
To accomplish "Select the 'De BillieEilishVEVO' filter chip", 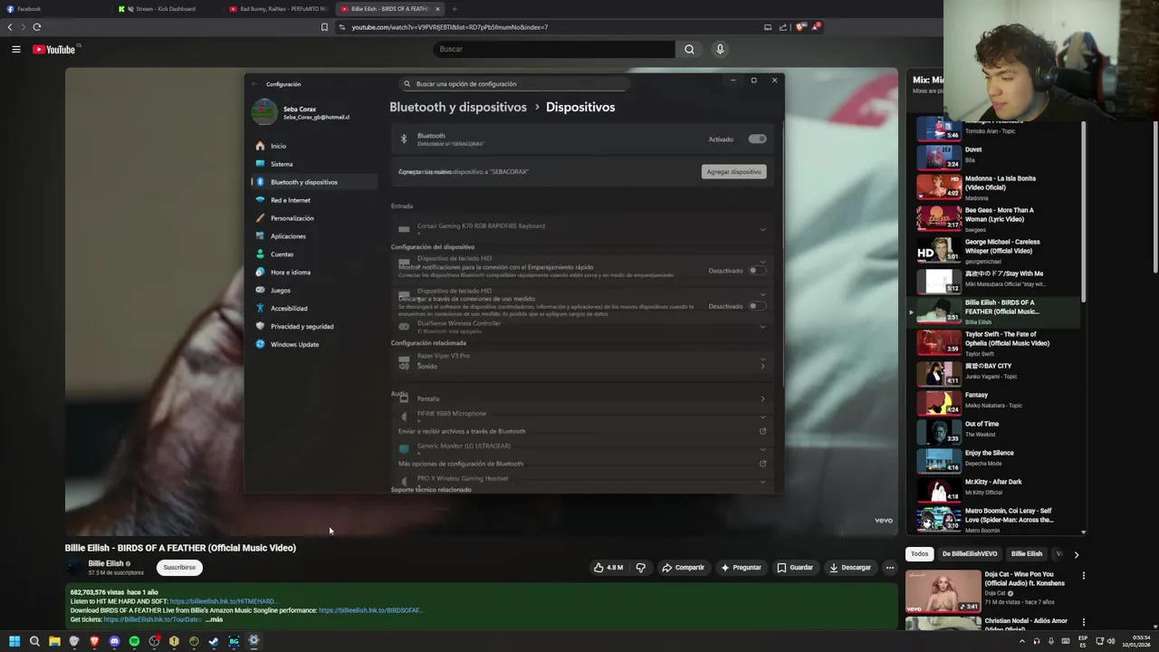I will 969,554.
